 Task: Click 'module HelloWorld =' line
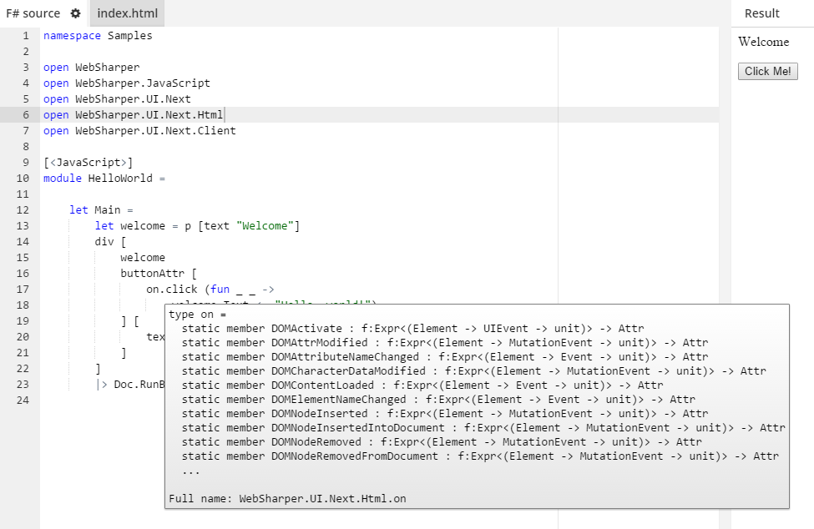pos(104,179)
